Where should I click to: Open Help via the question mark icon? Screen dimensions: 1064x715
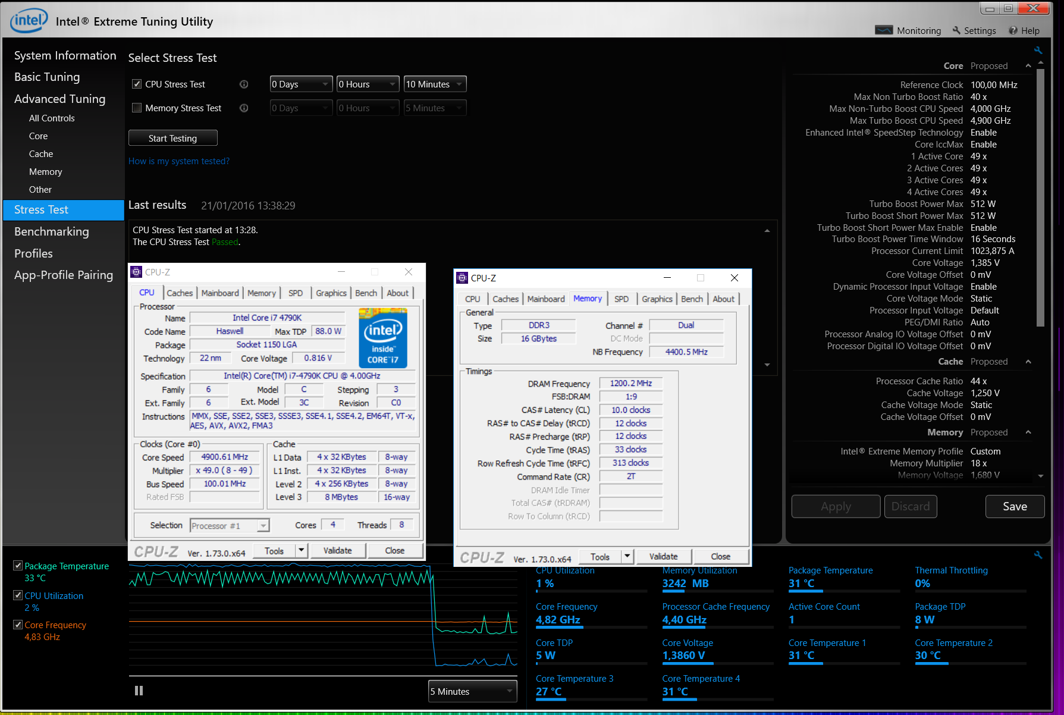click(x=1024, y=30)
